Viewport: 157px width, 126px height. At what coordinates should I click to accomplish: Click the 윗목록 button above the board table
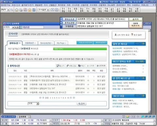[91, 66]
